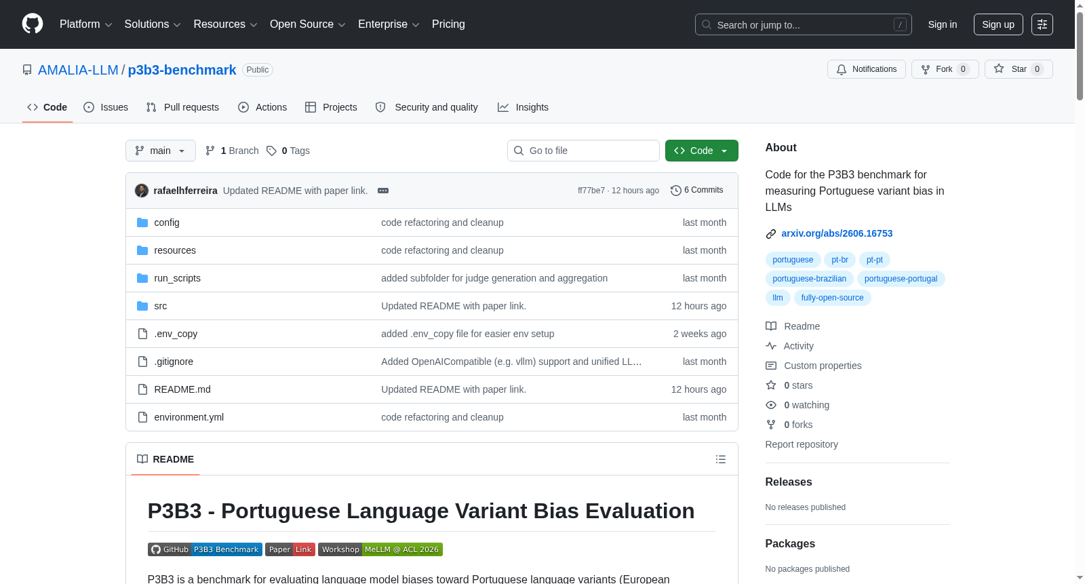Screen dimensions: 1085x584
Task: Click the run_scripts folder icon
Action: click(x=142, y=278)
